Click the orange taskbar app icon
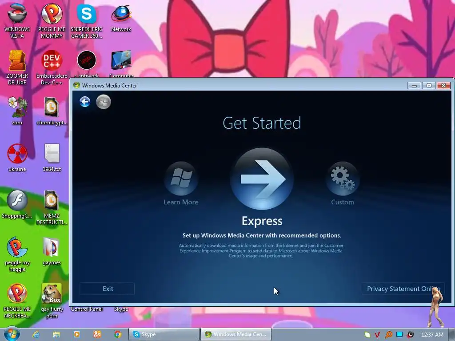455x341 pixels. pos(97,334)
